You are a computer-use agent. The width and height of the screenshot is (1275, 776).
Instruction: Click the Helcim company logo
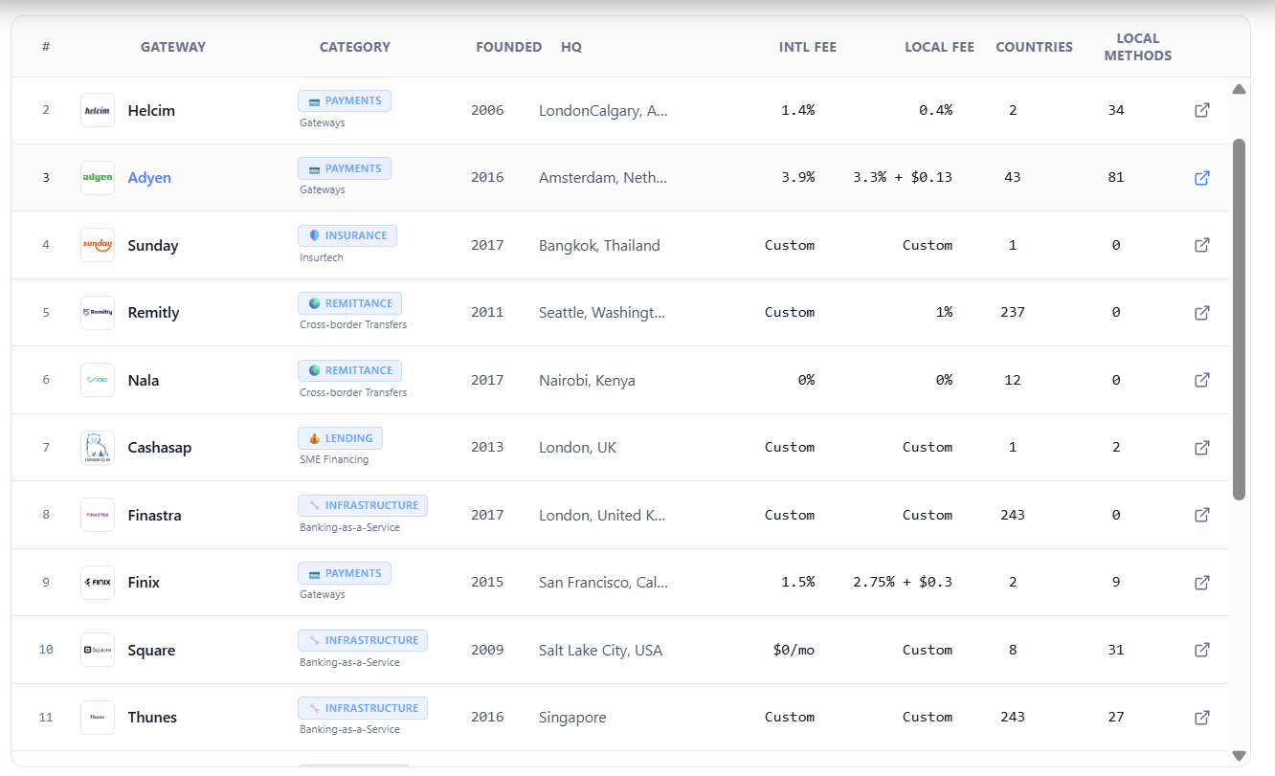click(97, 110)
